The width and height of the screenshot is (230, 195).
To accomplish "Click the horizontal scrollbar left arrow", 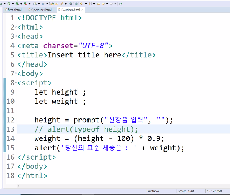I will click(18, 186).
